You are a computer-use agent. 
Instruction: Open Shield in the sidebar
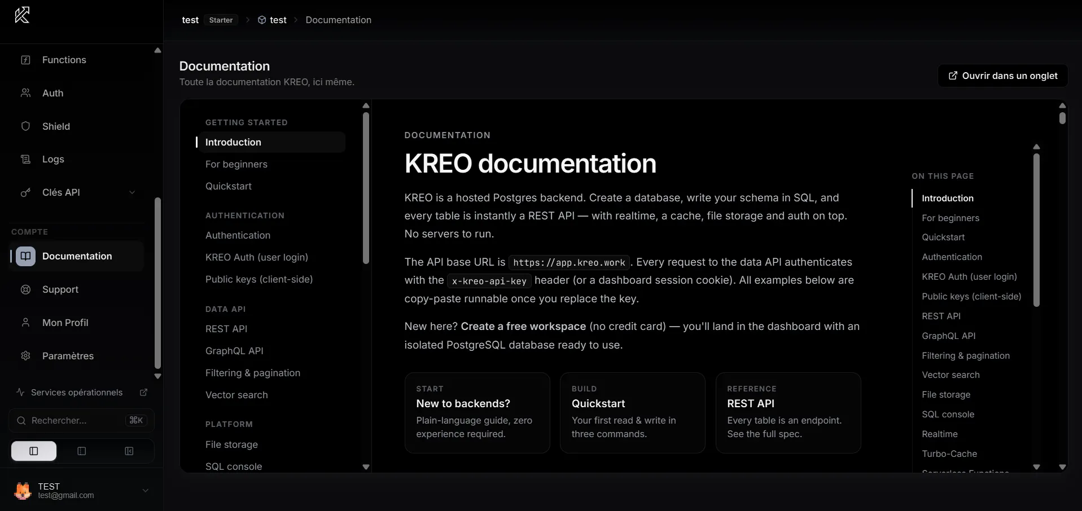77,126
